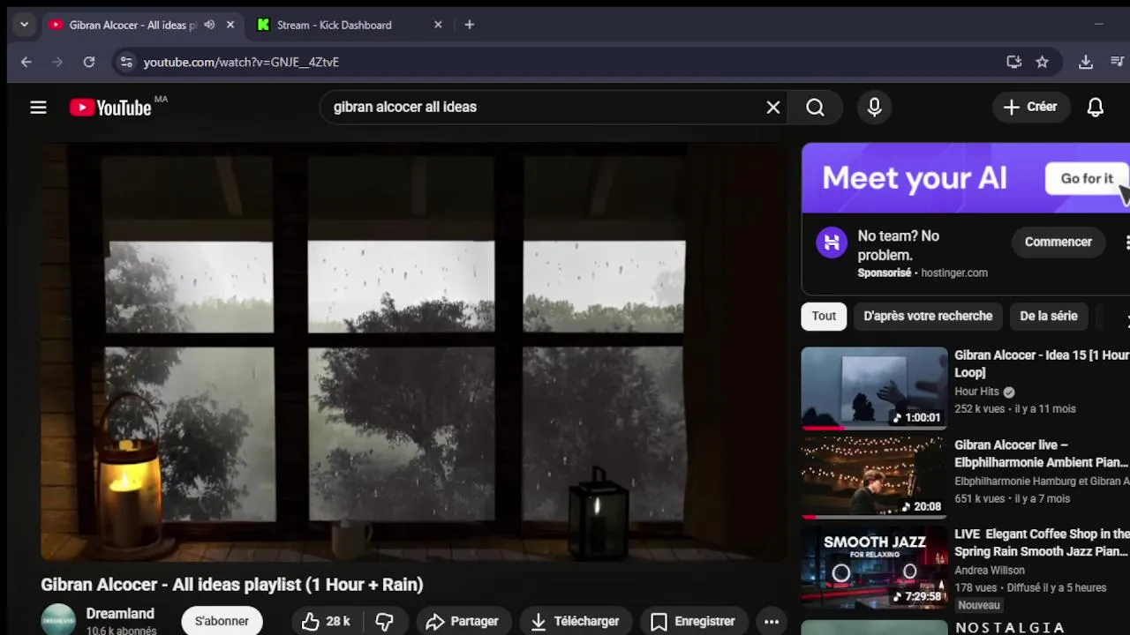Viewport: 1130px width, 635px height.
Task: Open media control icon in toolbar
Action: [x=1118, y=62]
